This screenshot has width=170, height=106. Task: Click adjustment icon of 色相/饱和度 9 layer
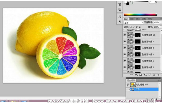pyautogui.click(x=130, y=42)
